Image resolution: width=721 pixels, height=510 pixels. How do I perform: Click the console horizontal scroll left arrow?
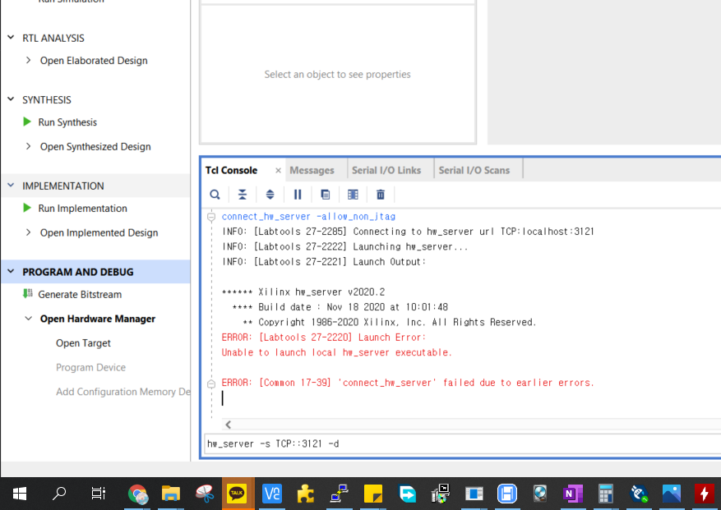point(228,425)
